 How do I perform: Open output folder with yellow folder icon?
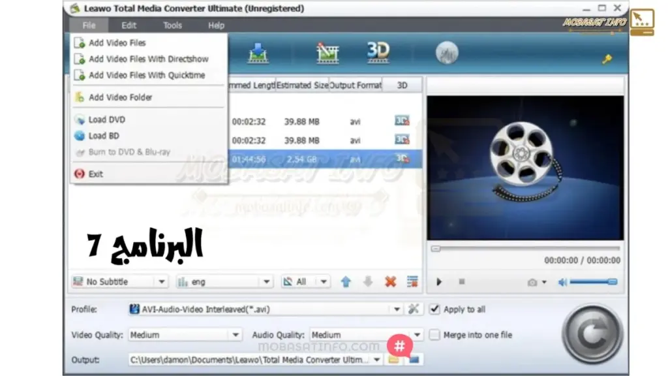point(393,360)
